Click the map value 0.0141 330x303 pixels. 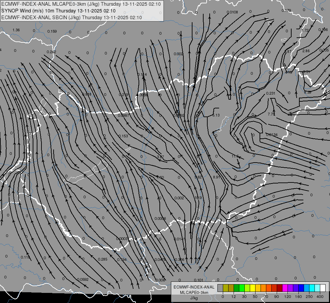[x=180, y=239]
